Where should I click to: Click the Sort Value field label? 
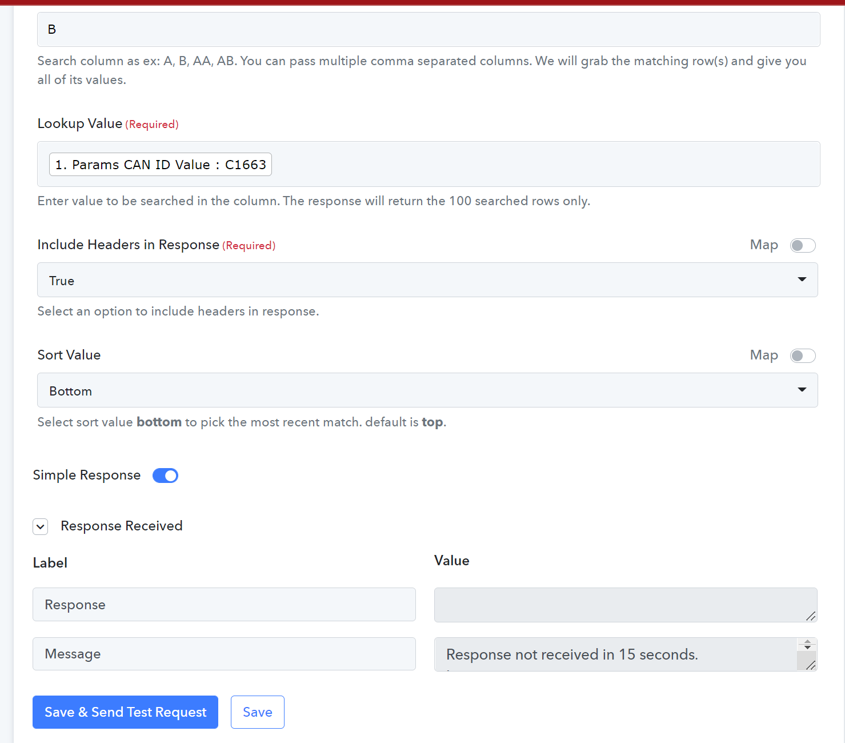[69, 355]
